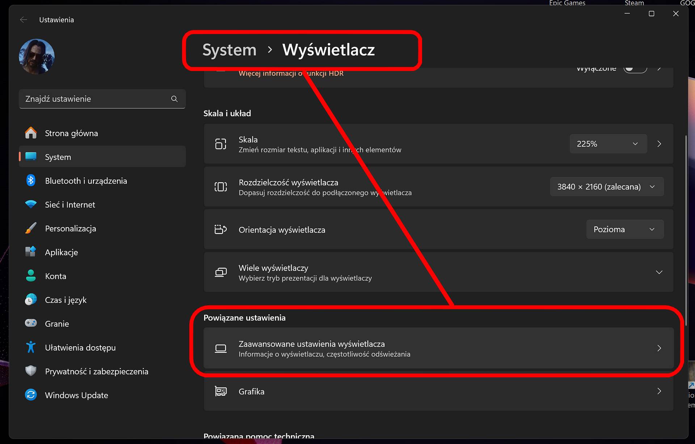Click the Orientacja wyświetlacza icon
Screen dimensions: 695x444
click(221, 230)
